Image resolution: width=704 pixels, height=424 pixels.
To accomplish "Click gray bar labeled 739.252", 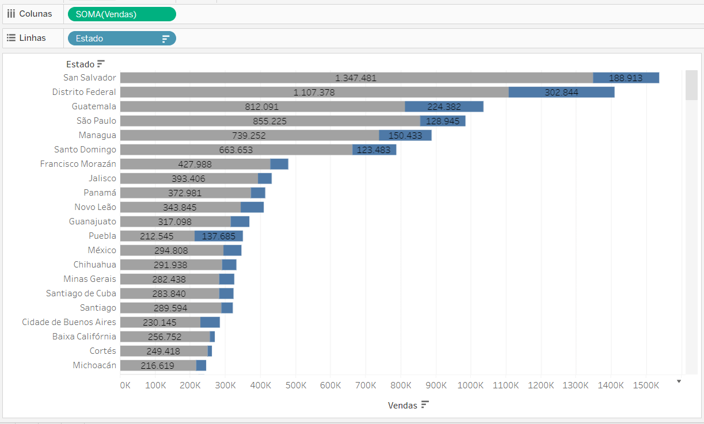I will pyautogui.click(x=250, y=135).
